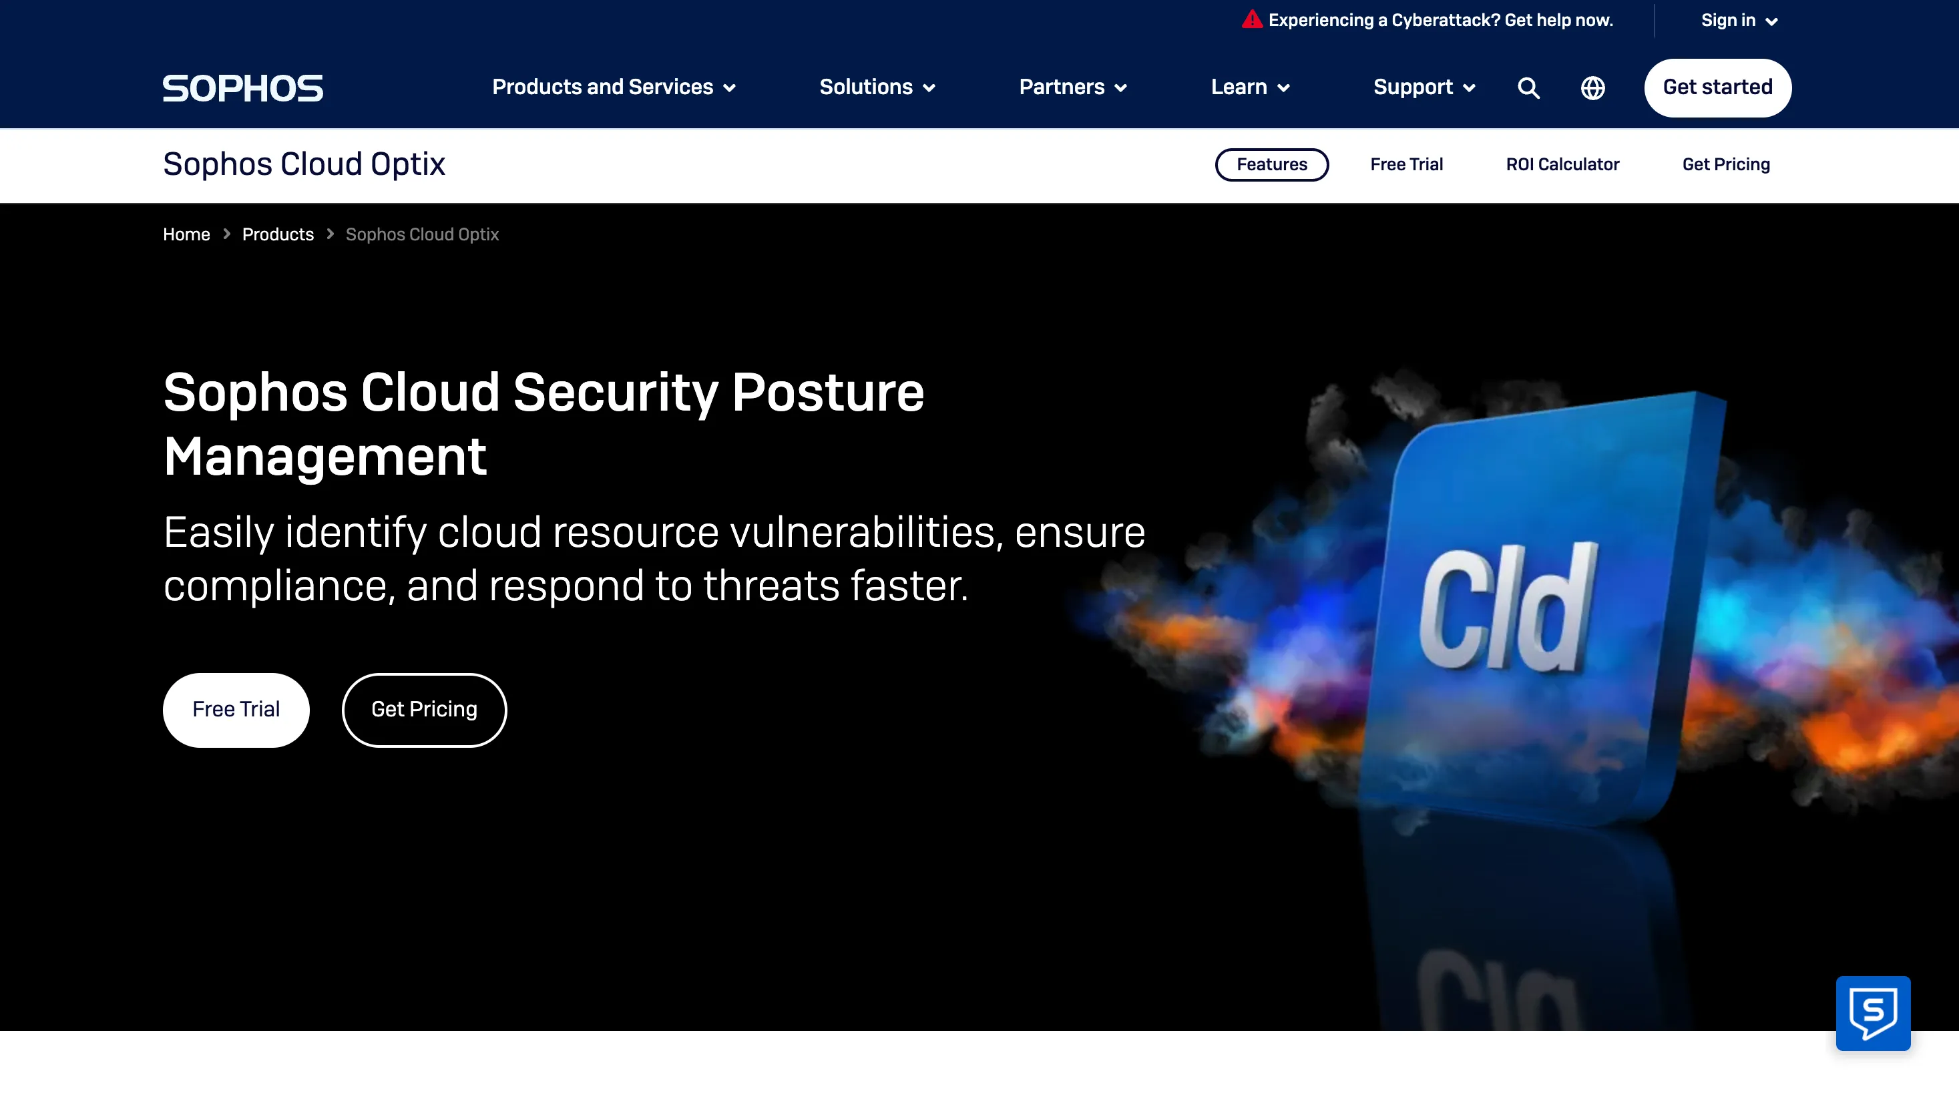
Task: Click the Sophos logo
Action: pyautogui.click(x=242, y=88)
